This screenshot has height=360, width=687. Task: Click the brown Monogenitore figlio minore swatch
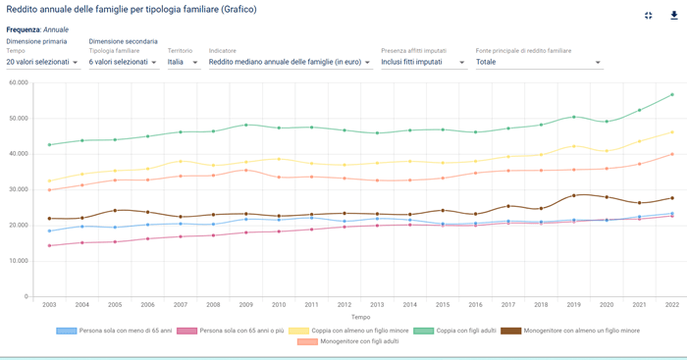coord(511,331)
